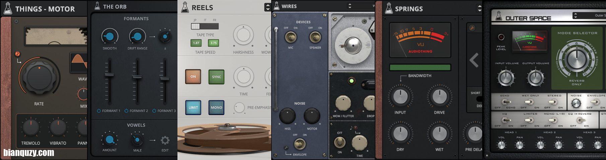Image resolution: width=606 pixels, height=160 pixels.
Task: Click the Things - Motor flask logo
Action: [7, 8]
